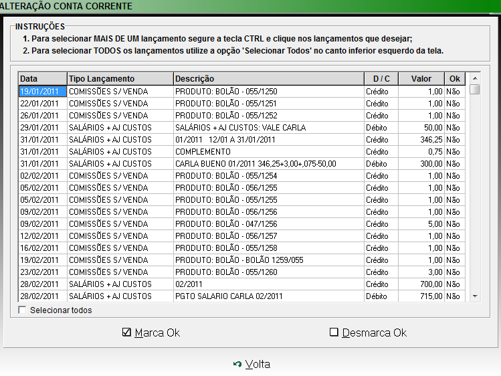
Task: Select row SALÁRIOS + AJ CUSTOS: VALE CARLA
Action: [242, 128]
